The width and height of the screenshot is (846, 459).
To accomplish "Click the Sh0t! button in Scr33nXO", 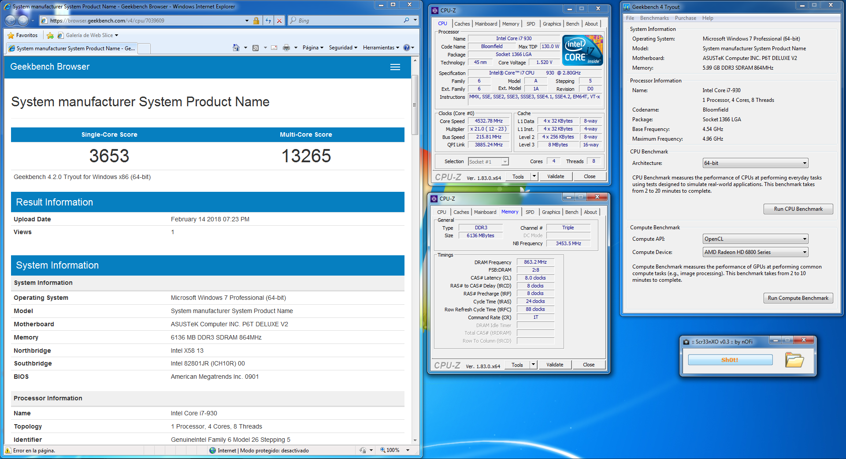I will click(x=730, y=360).
